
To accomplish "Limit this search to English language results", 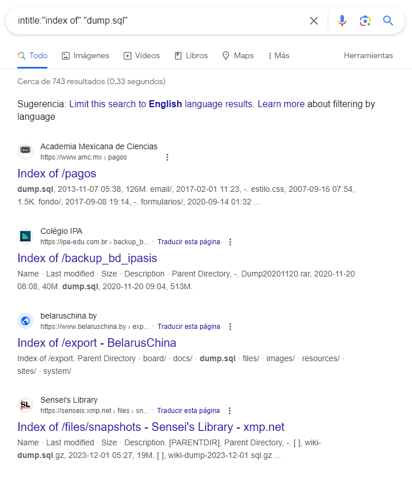I will (x=161, y=104).
